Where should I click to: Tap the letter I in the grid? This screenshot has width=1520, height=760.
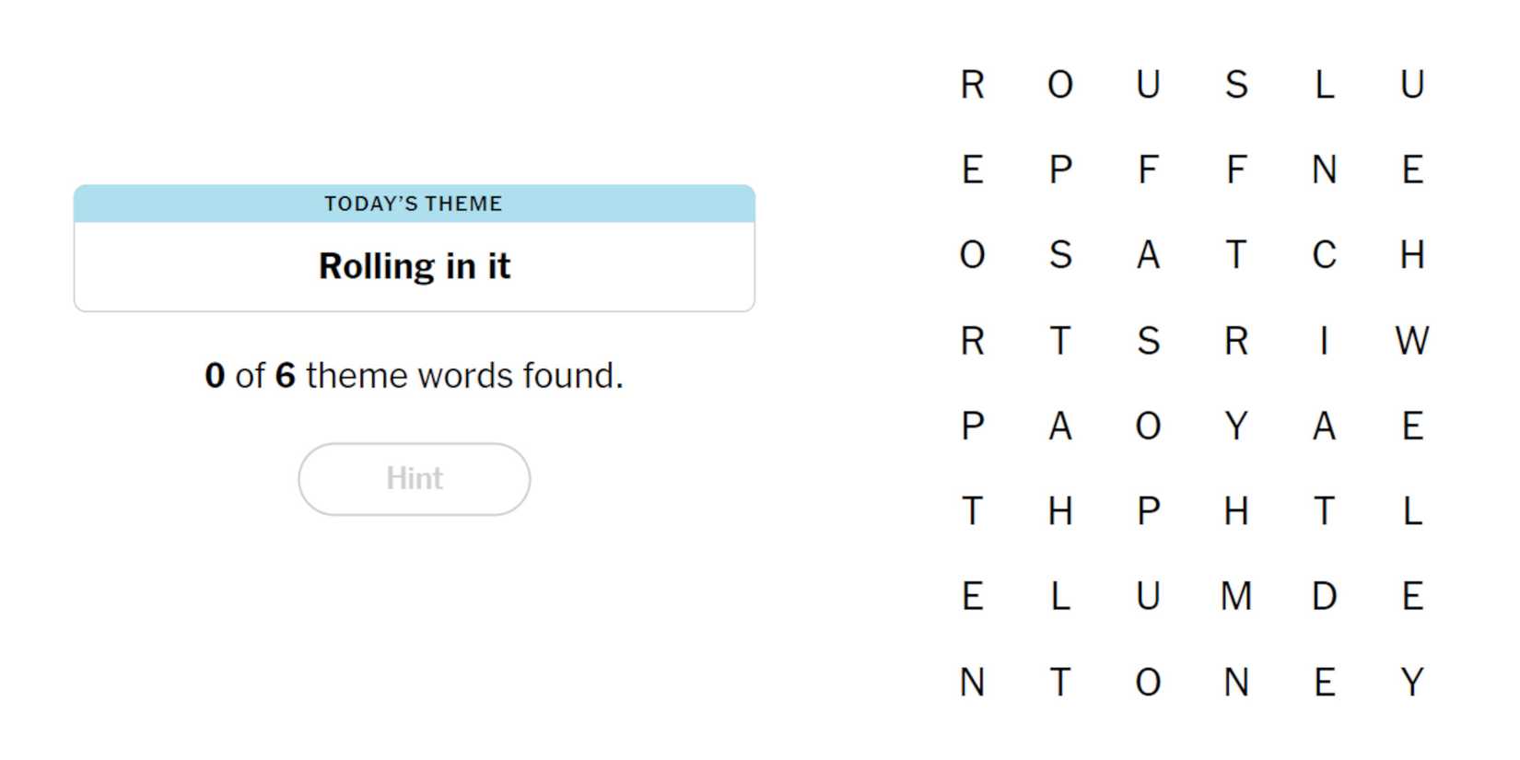point(1324,341)
